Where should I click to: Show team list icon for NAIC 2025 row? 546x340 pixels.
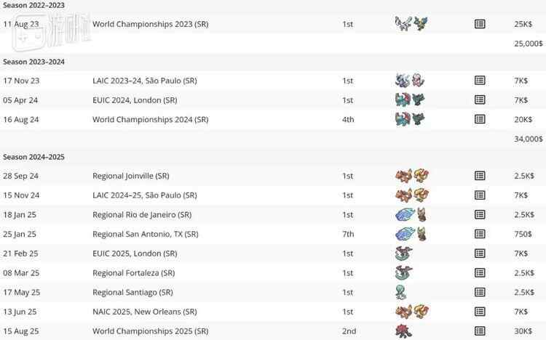click(480, 312)
